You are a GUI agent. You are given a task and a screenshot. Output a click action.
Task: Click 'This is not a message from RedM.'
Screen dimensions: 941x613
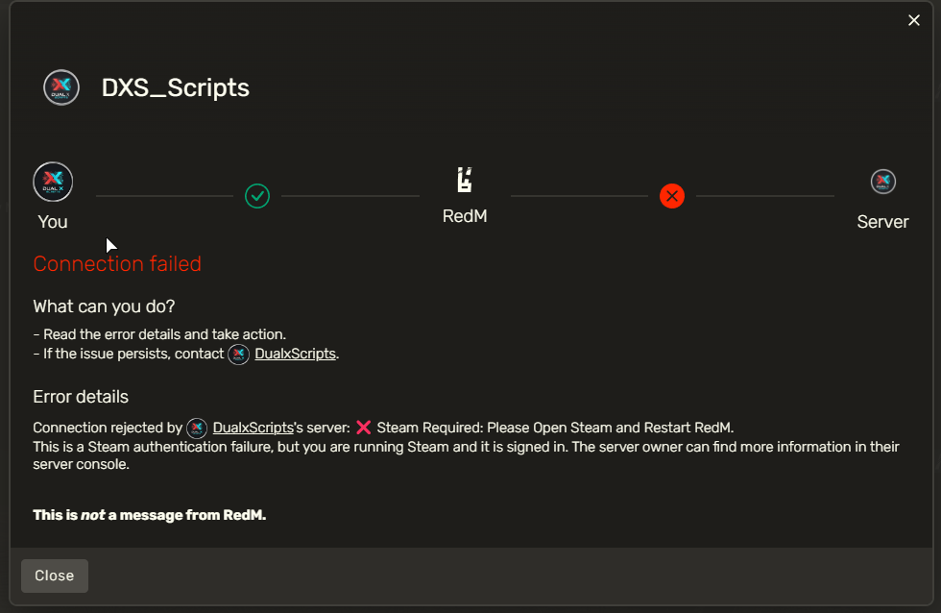point(150,515)
